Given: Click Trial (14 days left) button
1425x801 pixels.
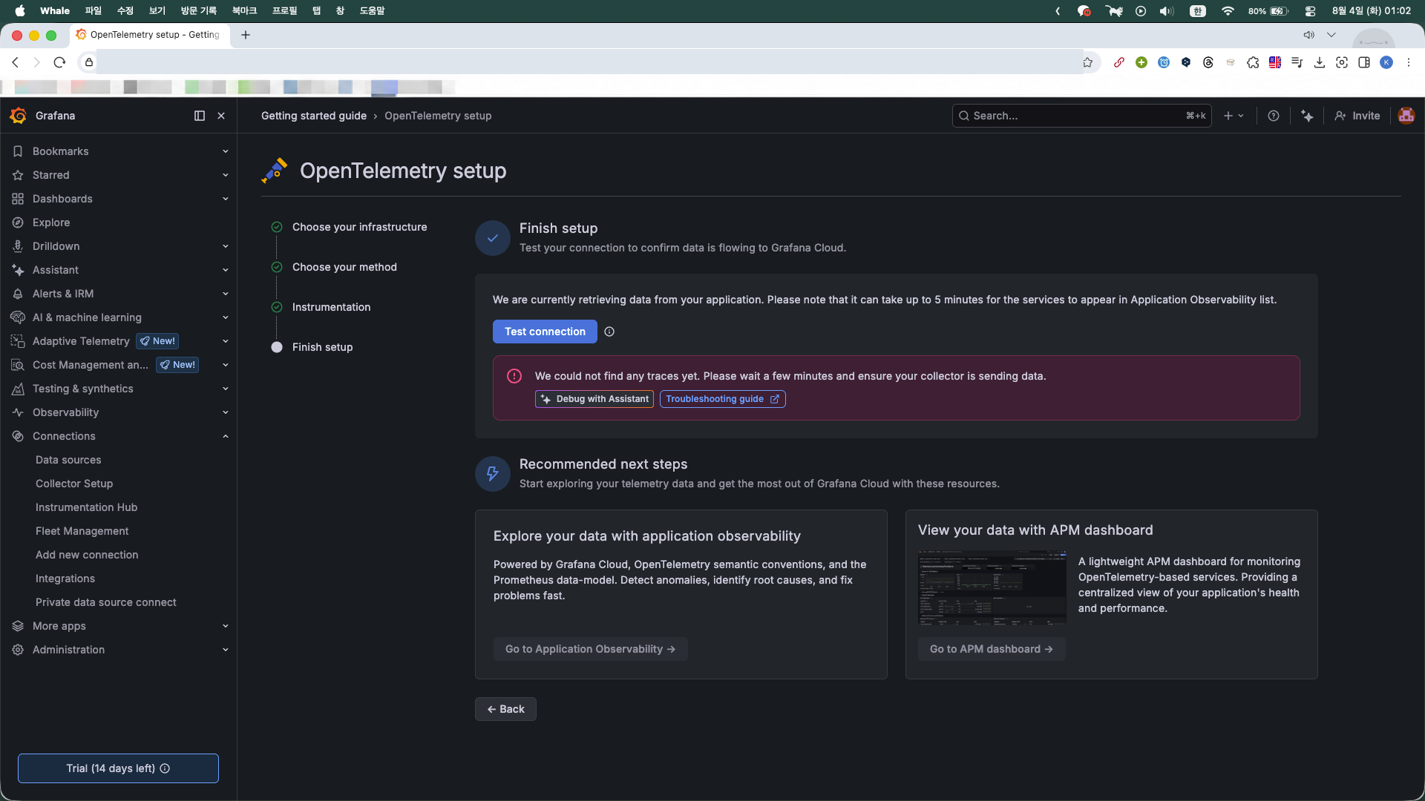Looking at the screenshot, I should tap(118, 768).
